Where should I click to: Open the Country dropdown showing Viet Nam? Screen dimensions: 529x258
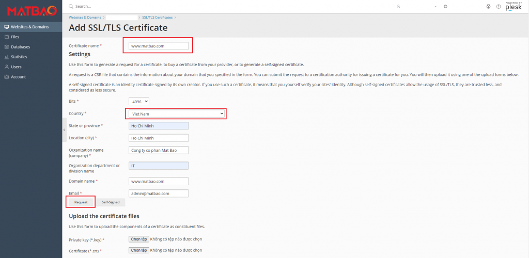[x=177, y=114]
